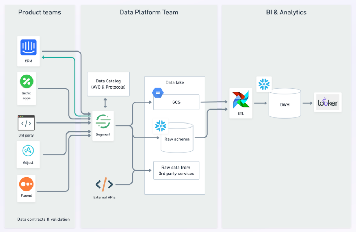Select the Snowflake icon above the DWH
The width and height of the screenshot is (356, 232).
pos(264,84)
